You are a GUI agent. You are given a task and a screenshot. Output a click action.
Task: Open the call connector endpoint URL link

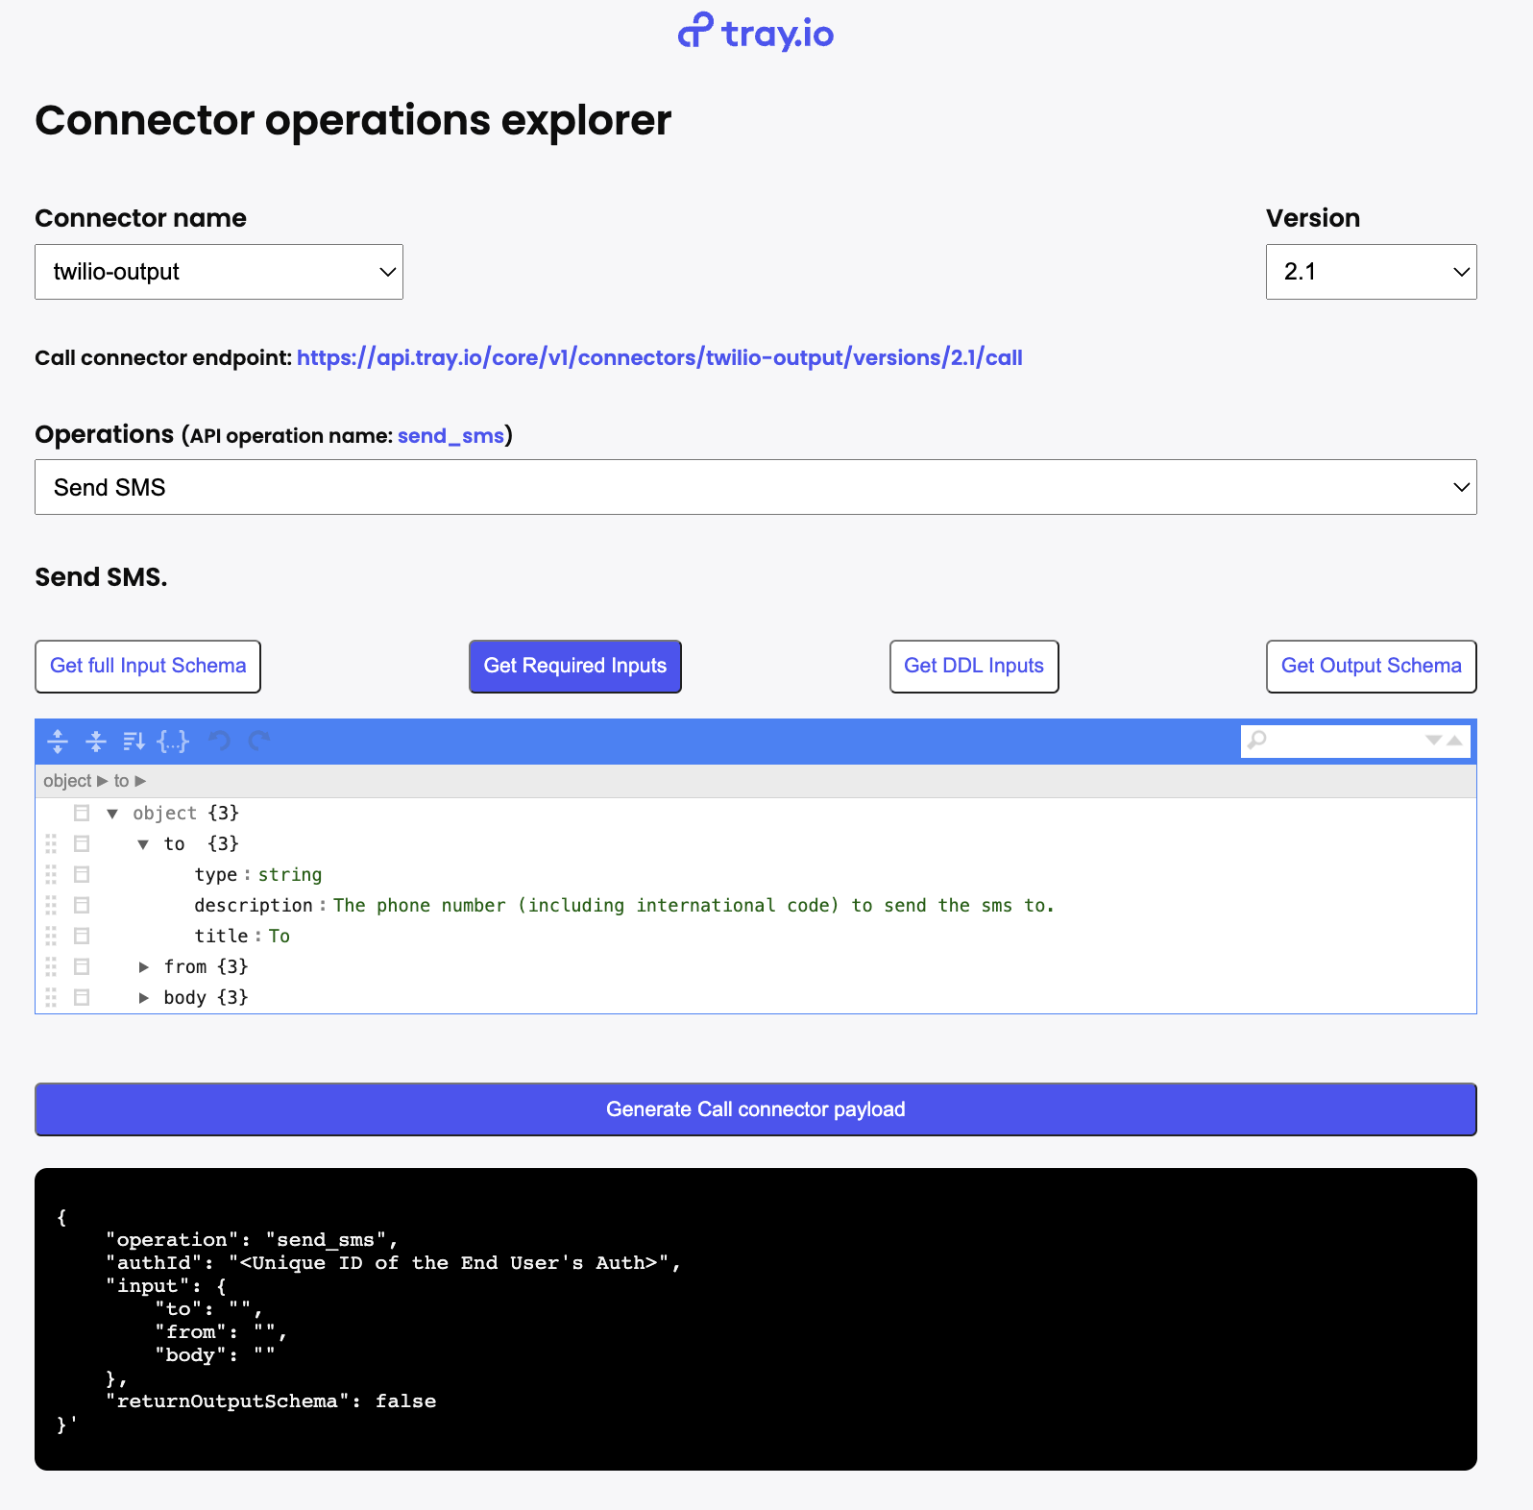(659, 357)
